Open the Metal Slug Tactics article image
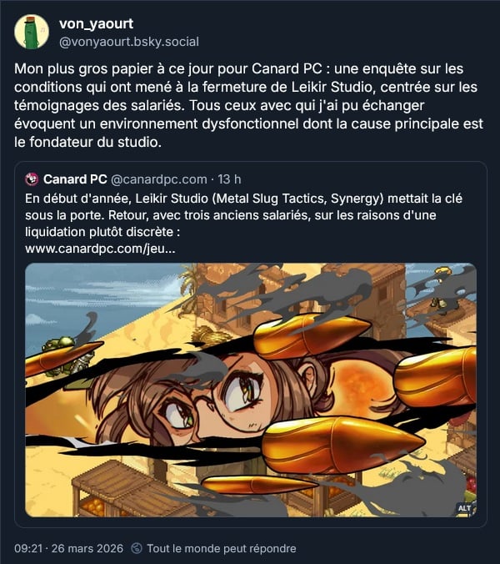Image resolution: width=500 pixels, height=564 pixels. tap(251, 390)
